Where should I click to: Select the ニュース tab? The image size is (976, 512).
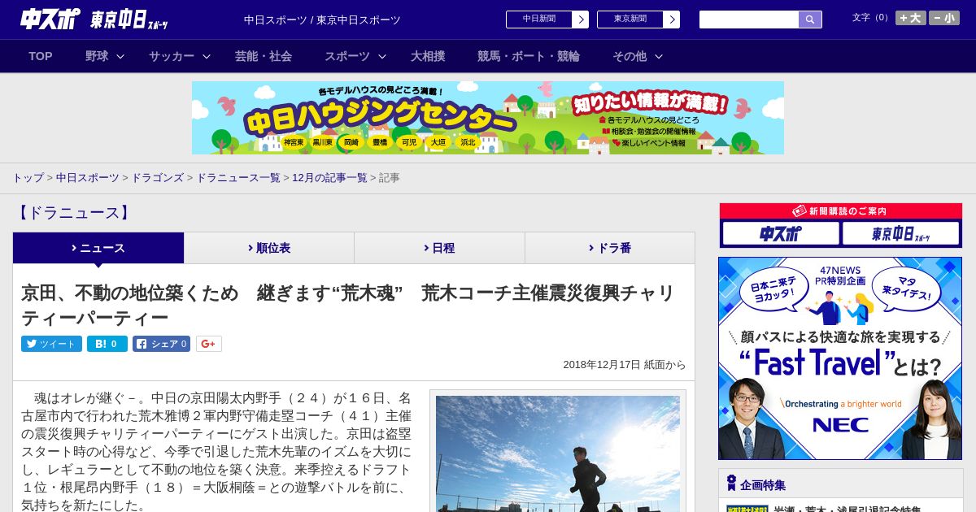click(x=98, y=248)
